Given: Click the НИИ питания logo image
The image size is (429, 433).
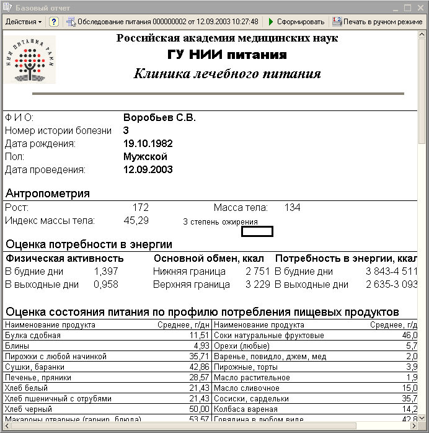Looking at the screenshot, I should [x=30, y=60].
